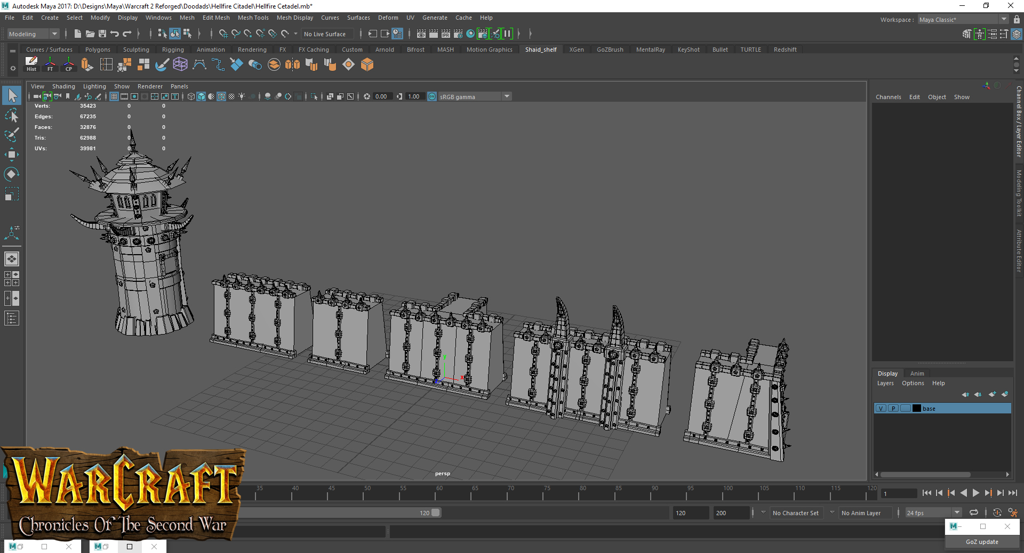Open the snap options dropdown arrow
1024x553 pixels.
tap(295, 34)
